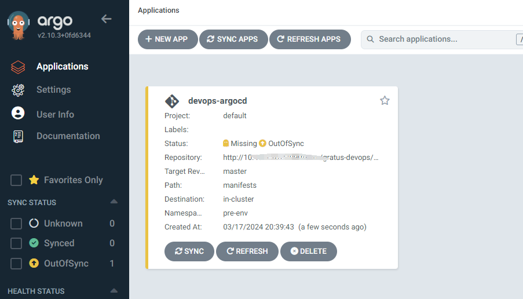Click the User Info avatar icon
Image resolution: width=523 pixels, height=299 pixels.
pos(18,114)
